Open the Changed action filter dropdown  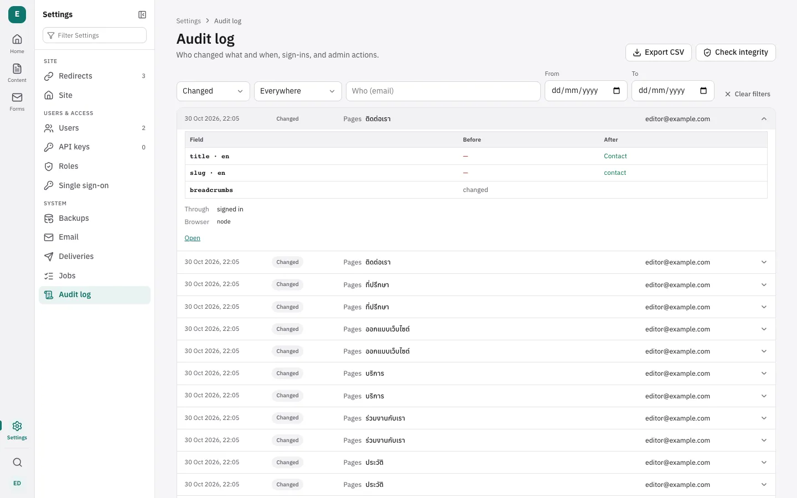pos(213,91)
